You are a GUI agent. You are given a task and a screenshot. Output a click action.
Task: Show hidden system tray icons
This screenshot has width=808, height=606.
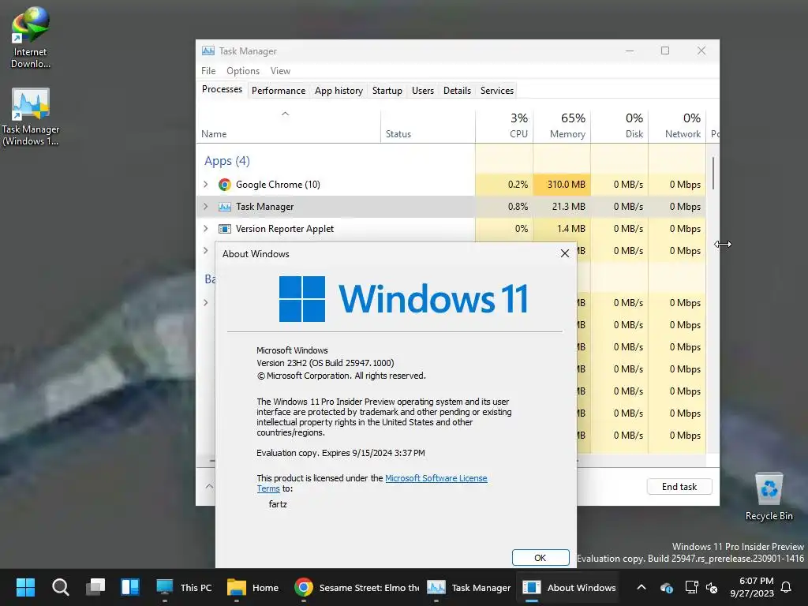[x=642, y=587]
